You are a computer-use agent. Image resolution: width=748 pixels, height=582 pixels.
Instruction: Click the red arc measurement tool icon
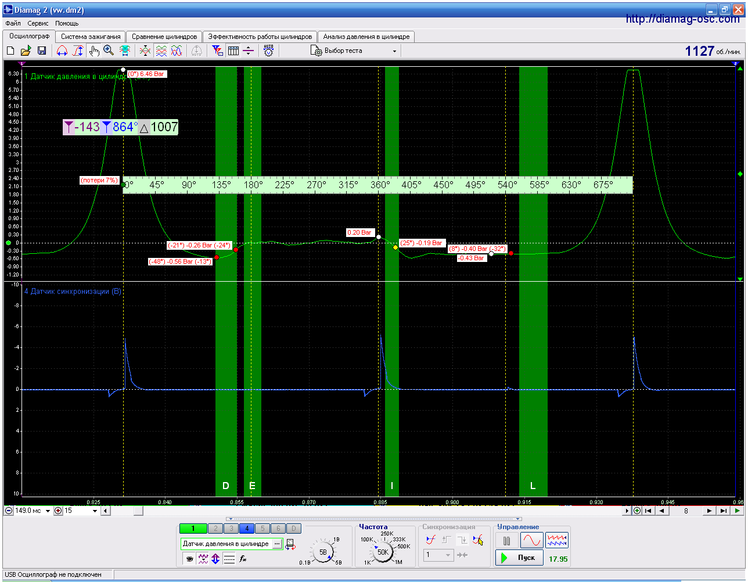62,51
